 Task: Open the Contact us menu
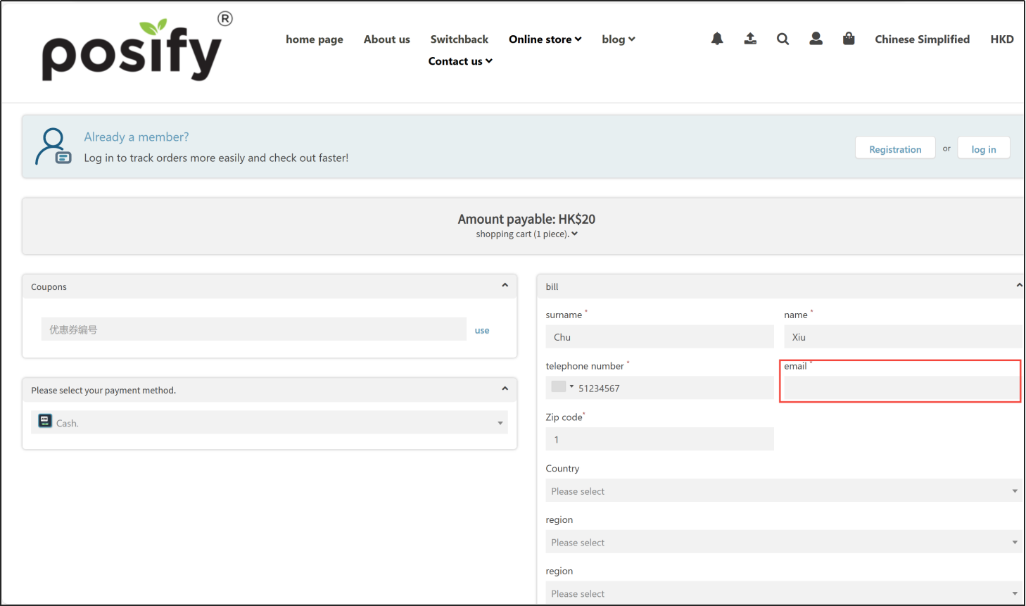460,61
